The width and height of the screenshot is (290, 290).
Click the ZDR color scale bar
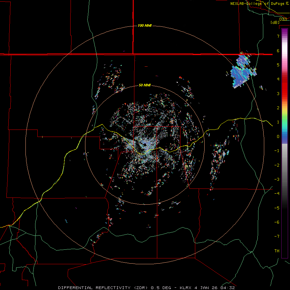[x=285, y=143]
